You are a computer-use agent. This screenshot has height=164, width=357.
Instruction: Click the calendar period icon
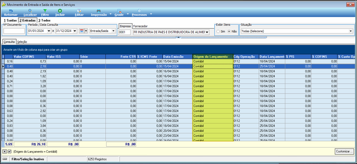click(82, 31)
